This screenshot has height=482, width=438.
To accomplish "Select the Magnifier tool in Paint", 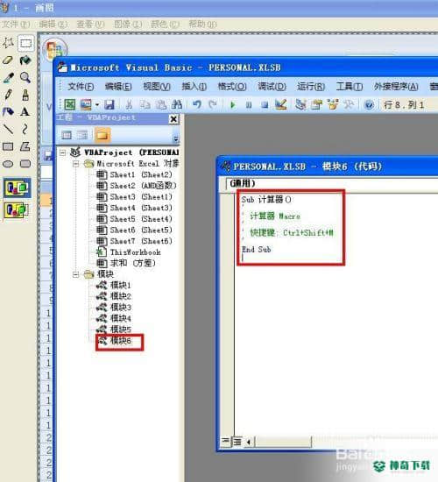I will pos(25,77).
